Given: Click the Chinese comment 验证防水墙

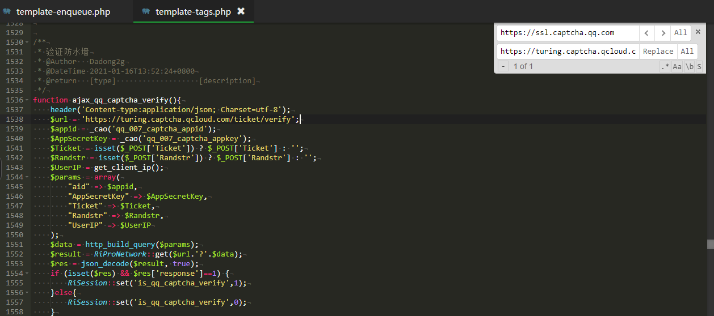Looking at the screenshot, I should pyautogui.click(x=67, y=52).
